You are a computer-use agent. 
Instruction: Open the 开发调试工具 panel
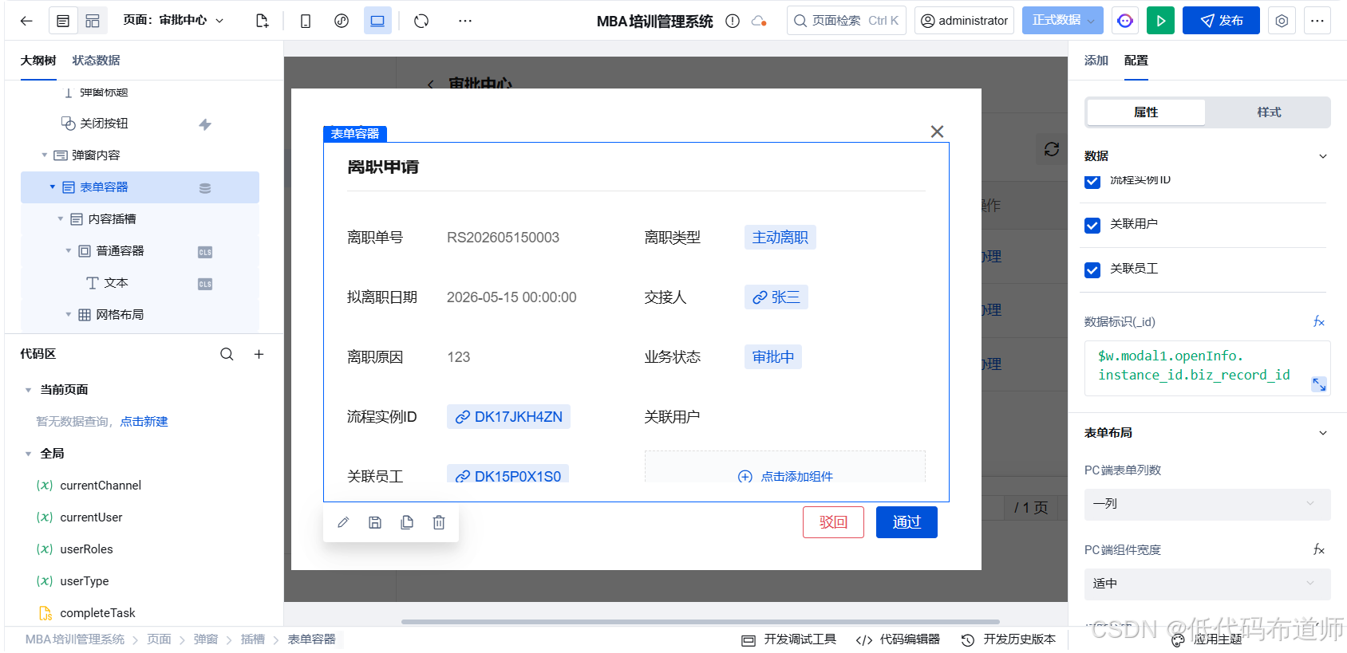click(788, 639)
